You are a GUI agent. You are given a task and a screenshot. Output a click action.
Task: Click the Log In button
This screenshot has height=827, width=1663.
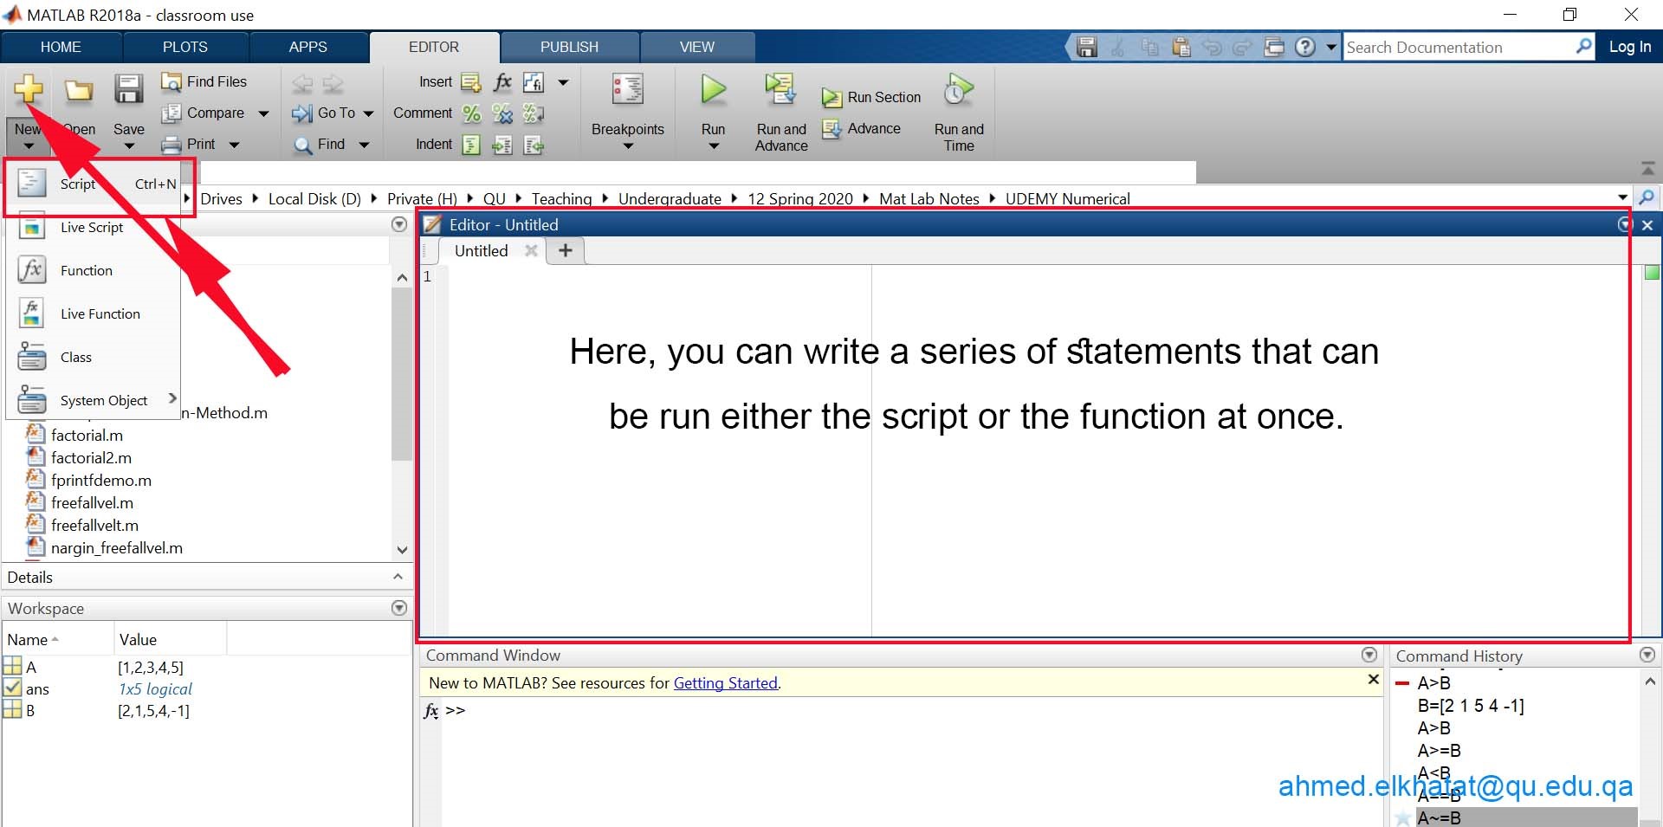tap(1629, 47)
